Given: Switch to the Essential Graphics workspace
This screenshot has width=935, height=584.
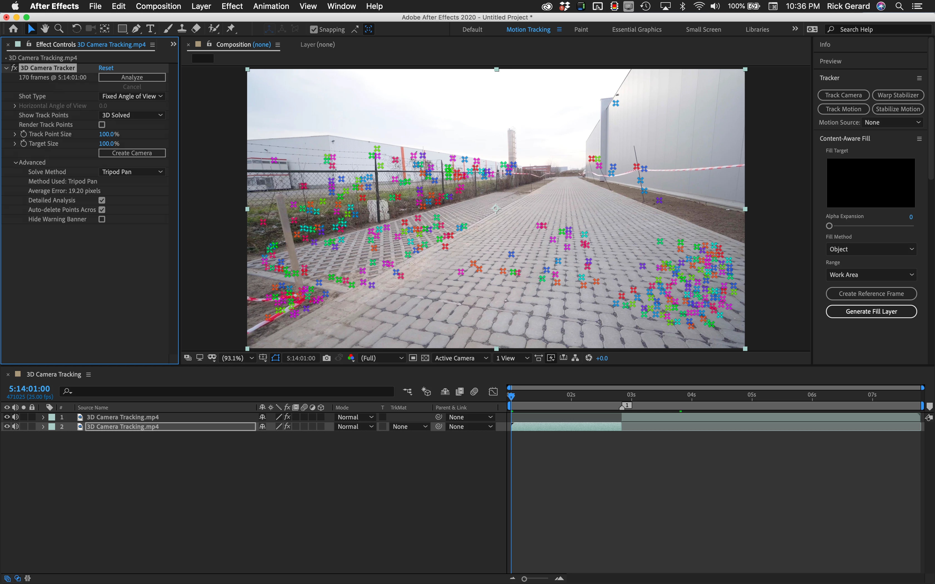Looking at the screenshot, I should [636, 29].
